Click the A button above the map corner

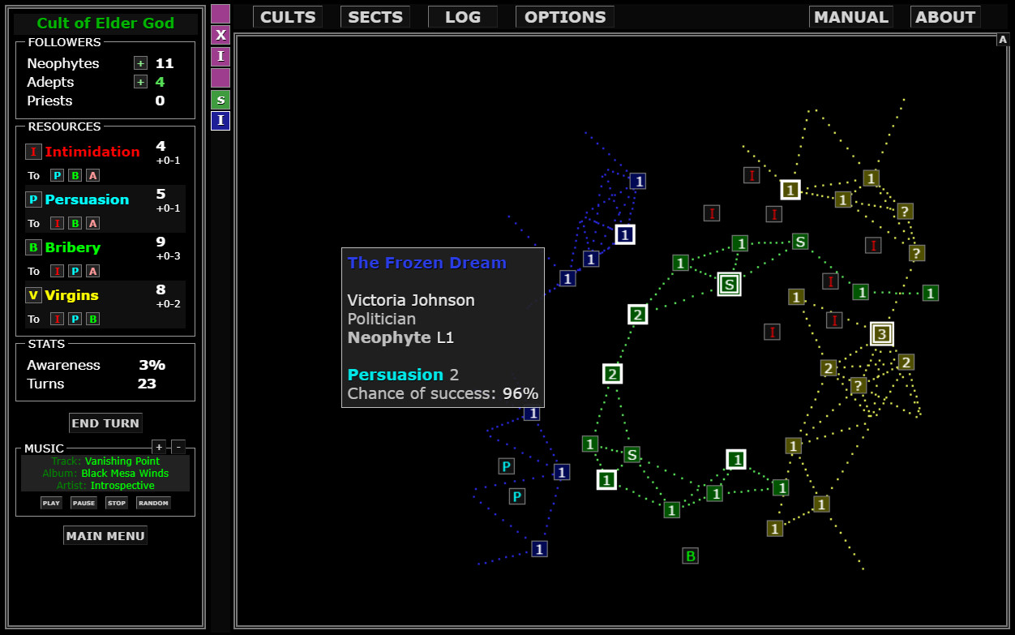pos(1003,38)
